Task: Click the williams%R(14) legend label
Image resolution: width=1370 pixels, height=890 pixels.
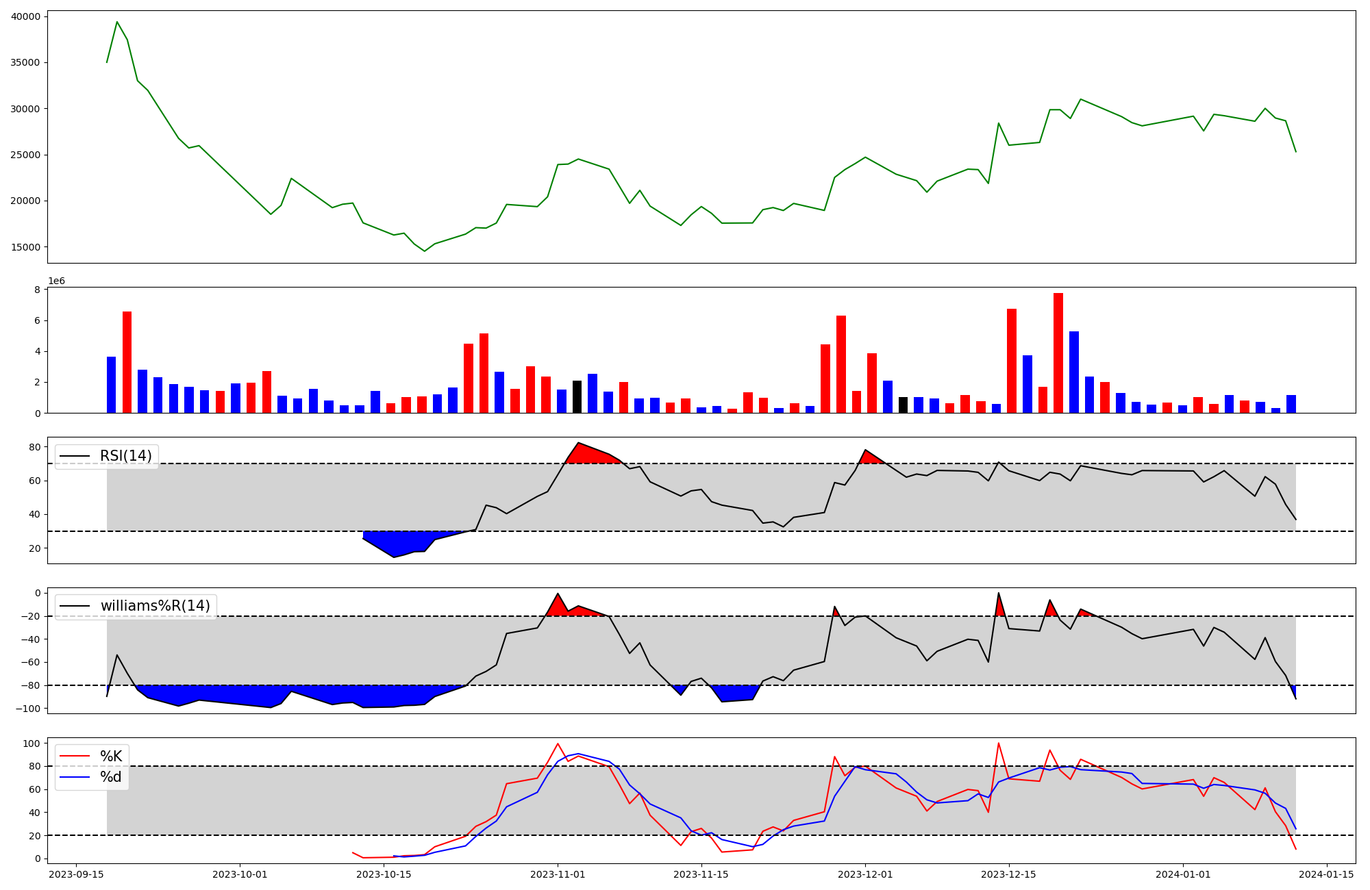Action: pos(155,606)
